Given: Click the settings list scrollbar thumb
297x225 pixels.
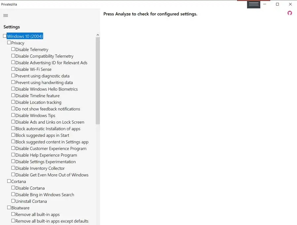Looking at the screenshot, I should click(x=98, y=80).
